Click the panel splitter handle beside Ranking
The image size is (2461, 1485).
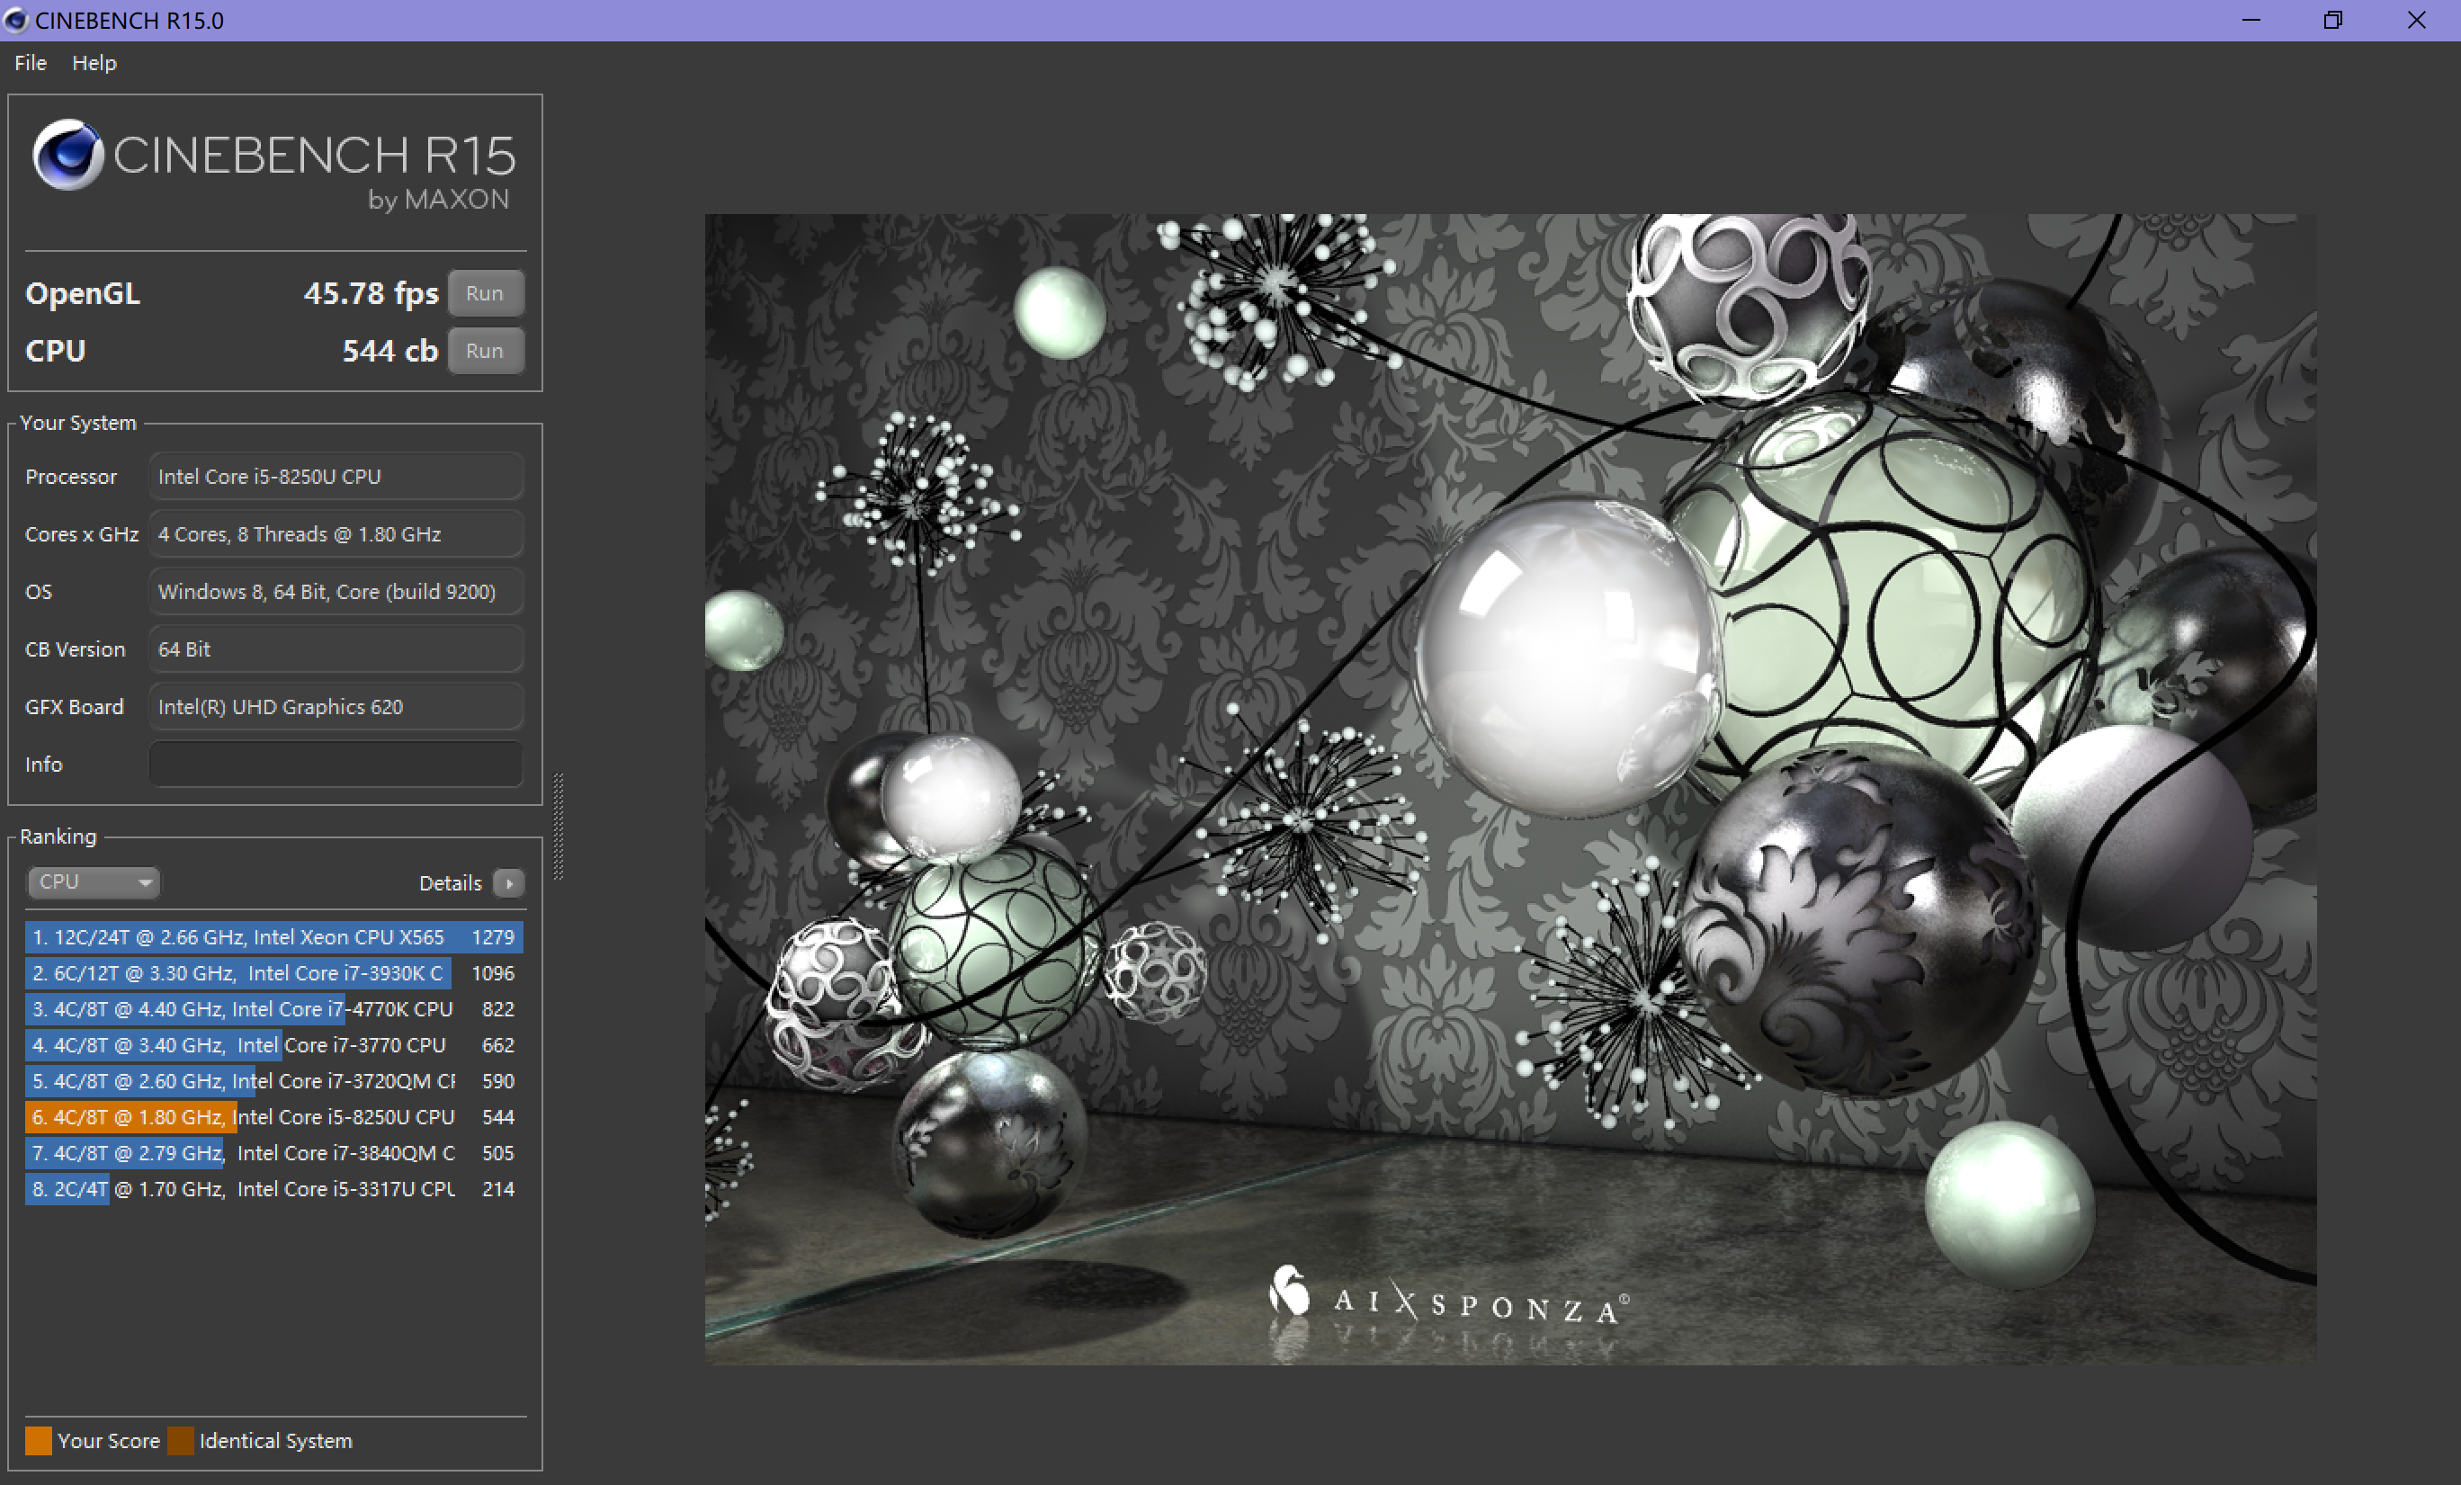[x=559, y=827]
